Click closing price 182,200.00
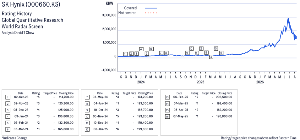Screen dimensions: 300x140 [x=225, y=110]
